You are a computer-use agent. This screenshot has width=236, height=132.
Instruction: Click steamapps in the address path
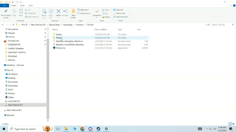[x=68, y=25]
